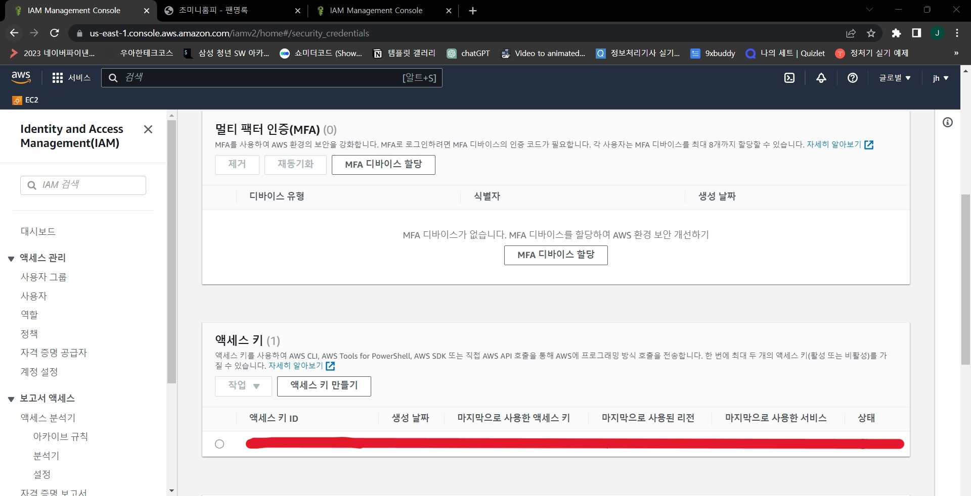Click the MFA 디바이스 할당 button beside 재동기화

(383, 165)
